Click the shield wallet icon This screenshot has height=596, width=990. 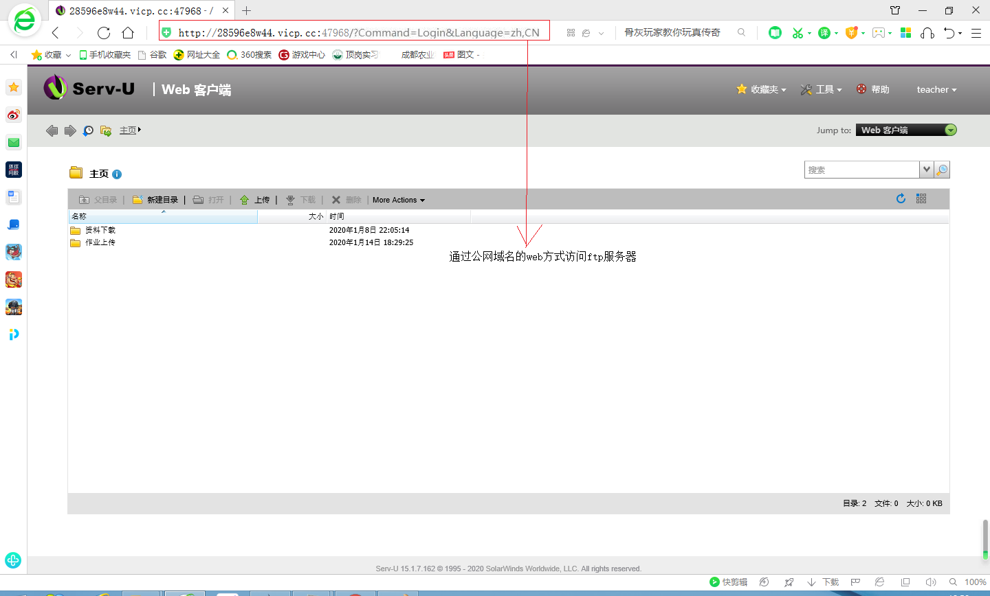click(851, 32)
